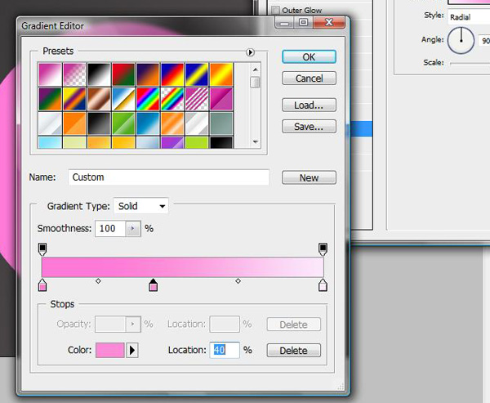Click the New gradient button
490x403 pixels.
tap(309, 177)
